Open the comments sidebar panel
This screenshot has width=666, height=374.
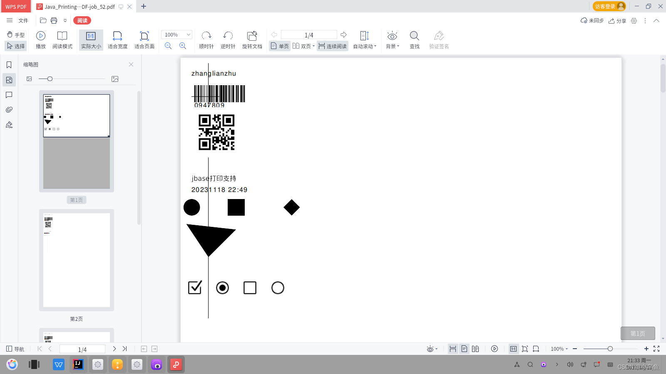click(9, 95)
